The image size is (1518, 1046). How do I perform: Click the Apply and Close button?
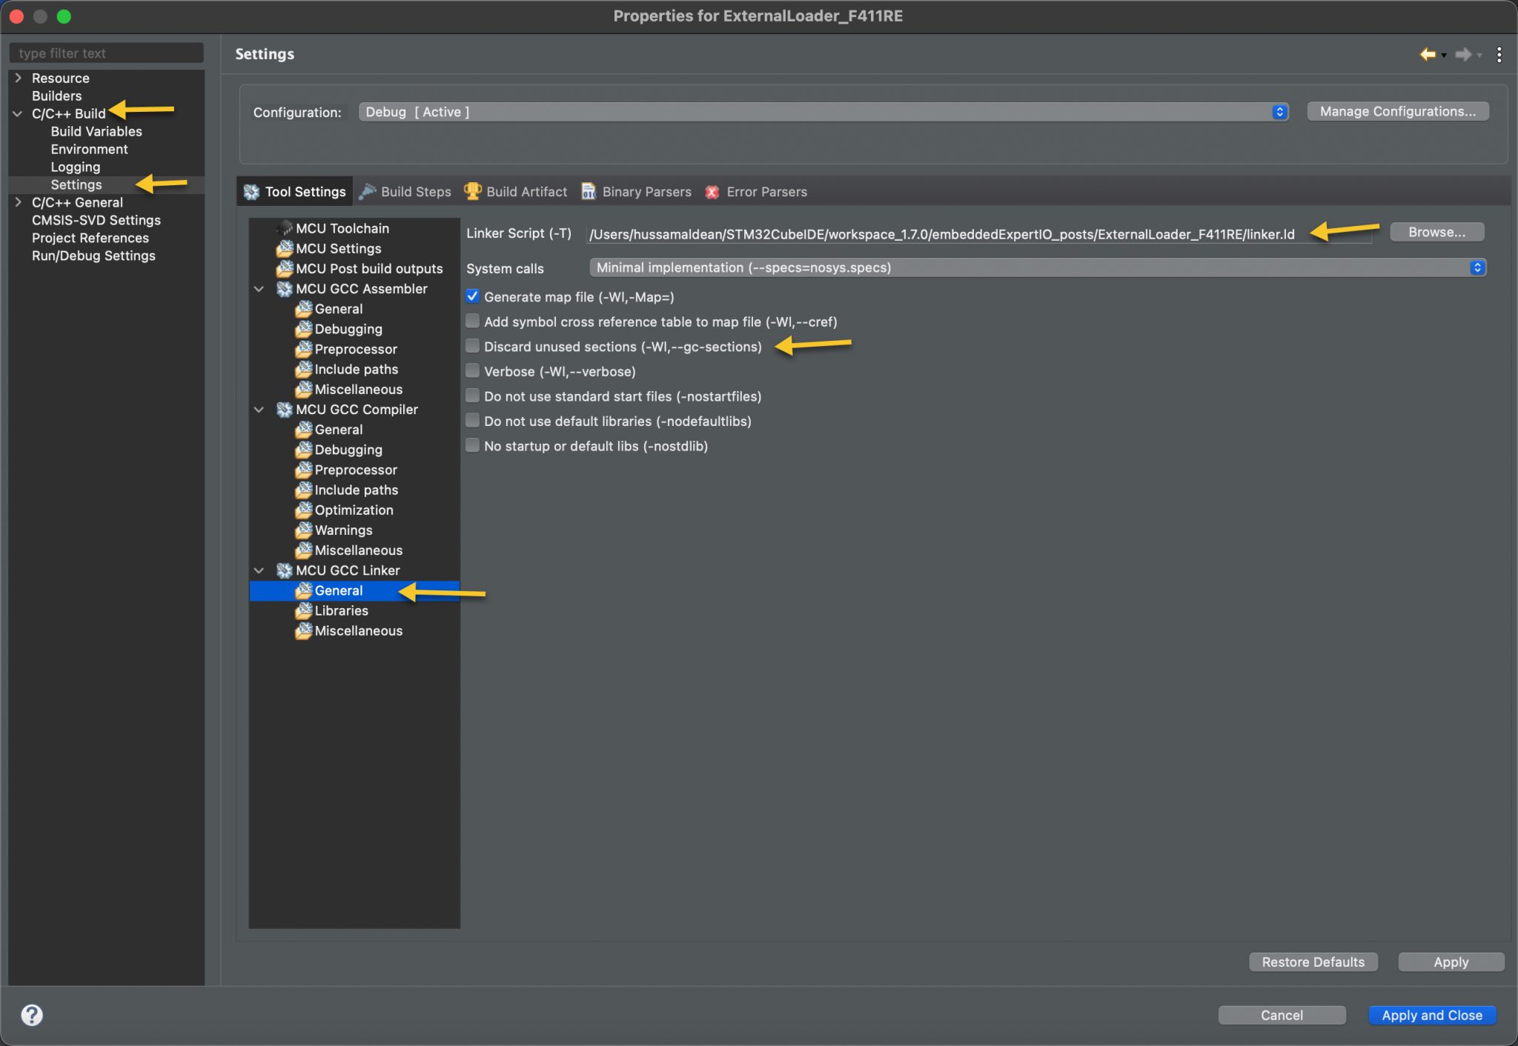pos(1431,1015)
